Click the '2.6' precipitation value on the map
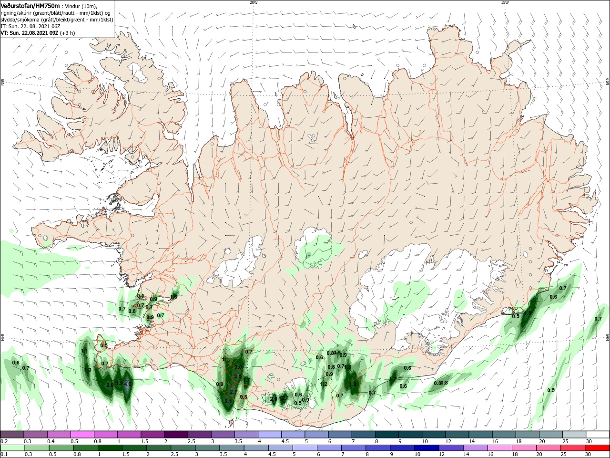 point(274,399)
